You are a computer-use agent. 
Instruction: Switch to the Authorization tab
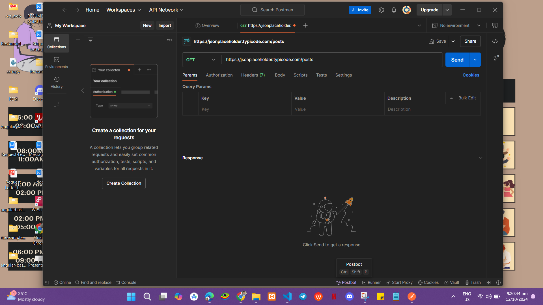click(x=219, y=75)
